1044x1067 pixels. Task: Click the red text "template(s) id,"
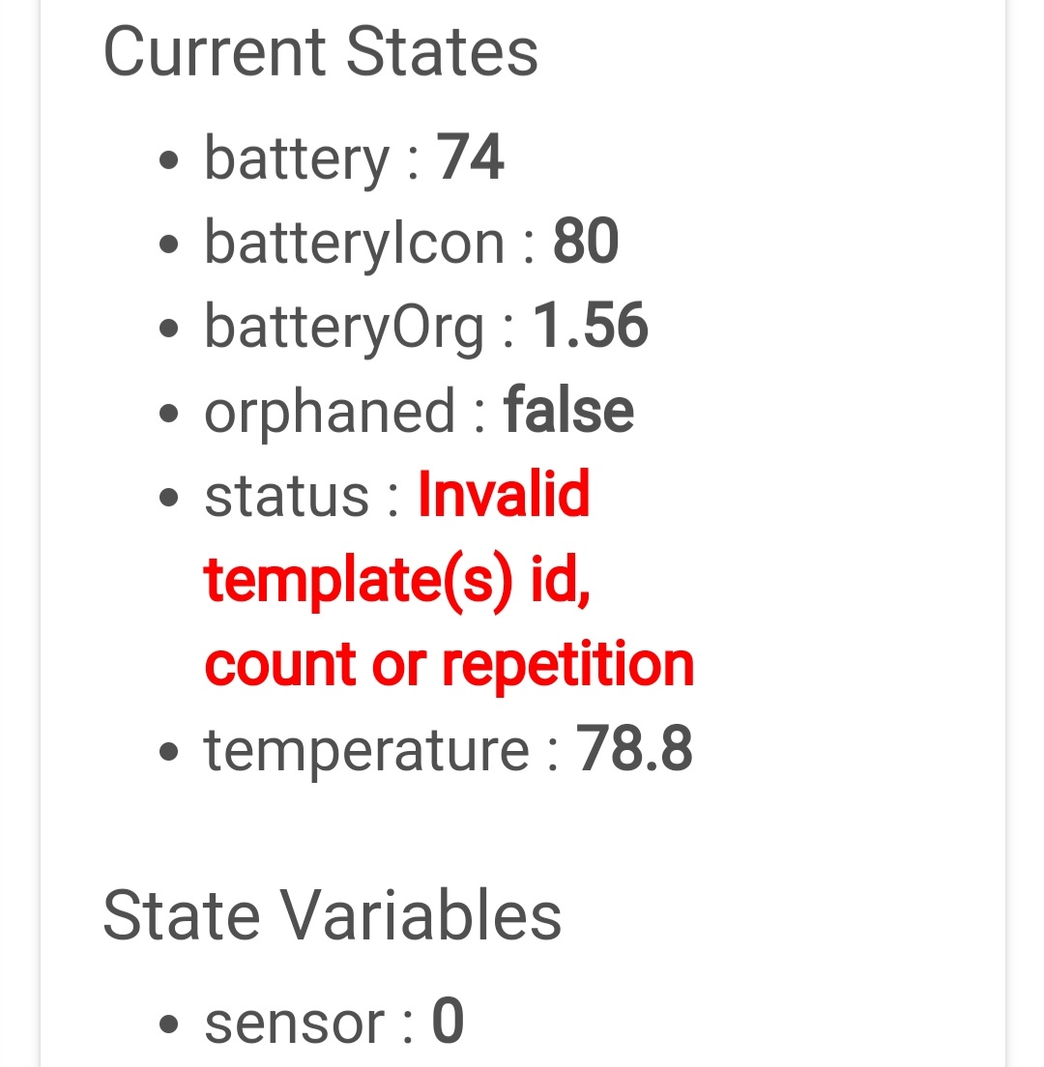pyautogui.click(x=397, y=580)
